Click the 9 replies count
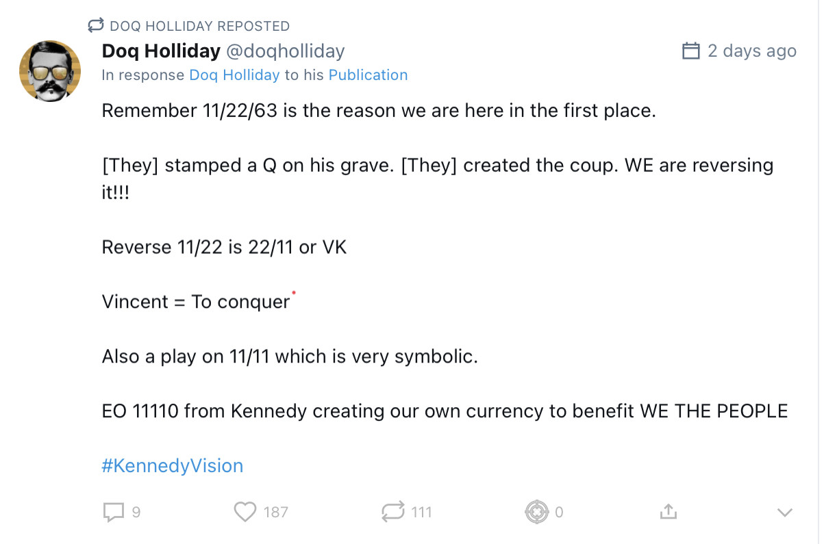 tap(136, 512)
